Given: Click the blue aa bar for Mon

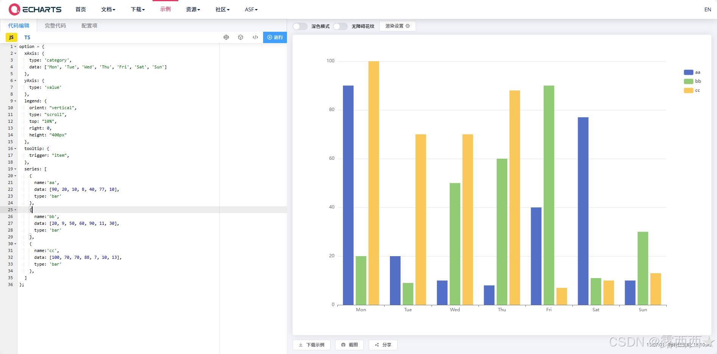Looking at the screenshot, I should (x=348, y=195).
